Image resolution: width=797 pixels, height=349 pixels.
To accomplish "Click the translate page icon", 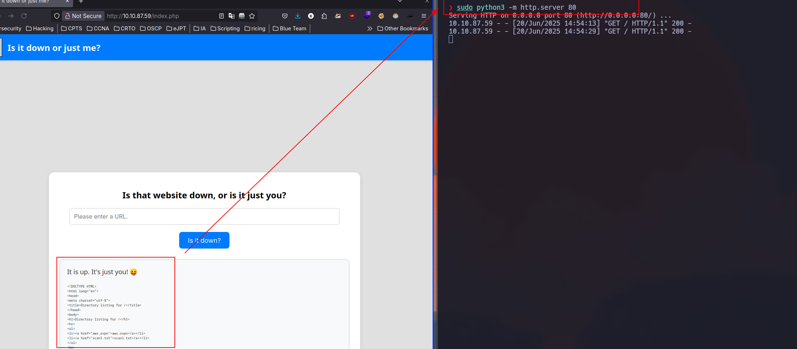I will [232, 16].
